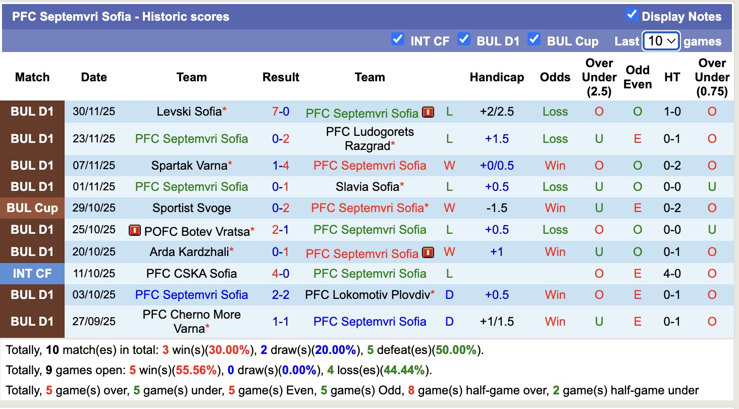Image resolution: width=739 pixels, height=409 pixels.
Task: Open the 2-2 draw result link
Action: coord(281,295)
